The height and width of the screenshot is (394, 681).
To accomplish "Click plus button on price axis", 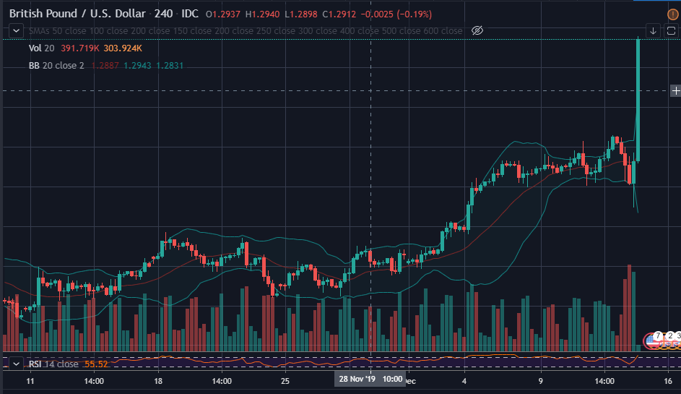I will pyautogui.click(x=676, y=91).
